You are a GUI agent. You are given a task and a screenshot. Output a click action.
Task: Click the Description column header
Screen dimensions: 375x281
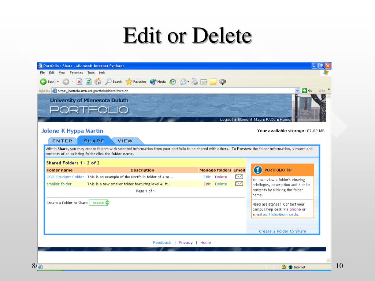(x=142, y=170)
